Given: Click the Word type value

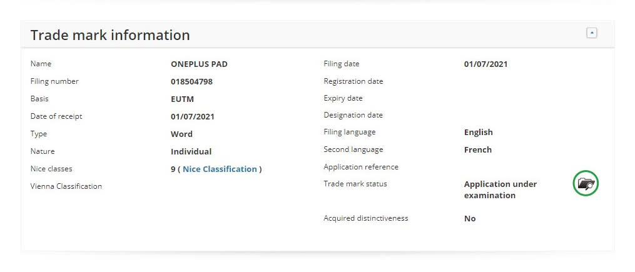Looking at the screenshot, I should tap(181, 134).
